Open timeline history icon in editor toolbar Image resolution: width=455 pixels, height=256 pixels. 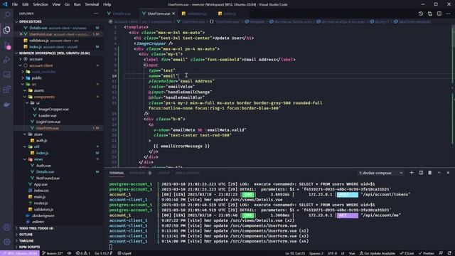(421, 14)
